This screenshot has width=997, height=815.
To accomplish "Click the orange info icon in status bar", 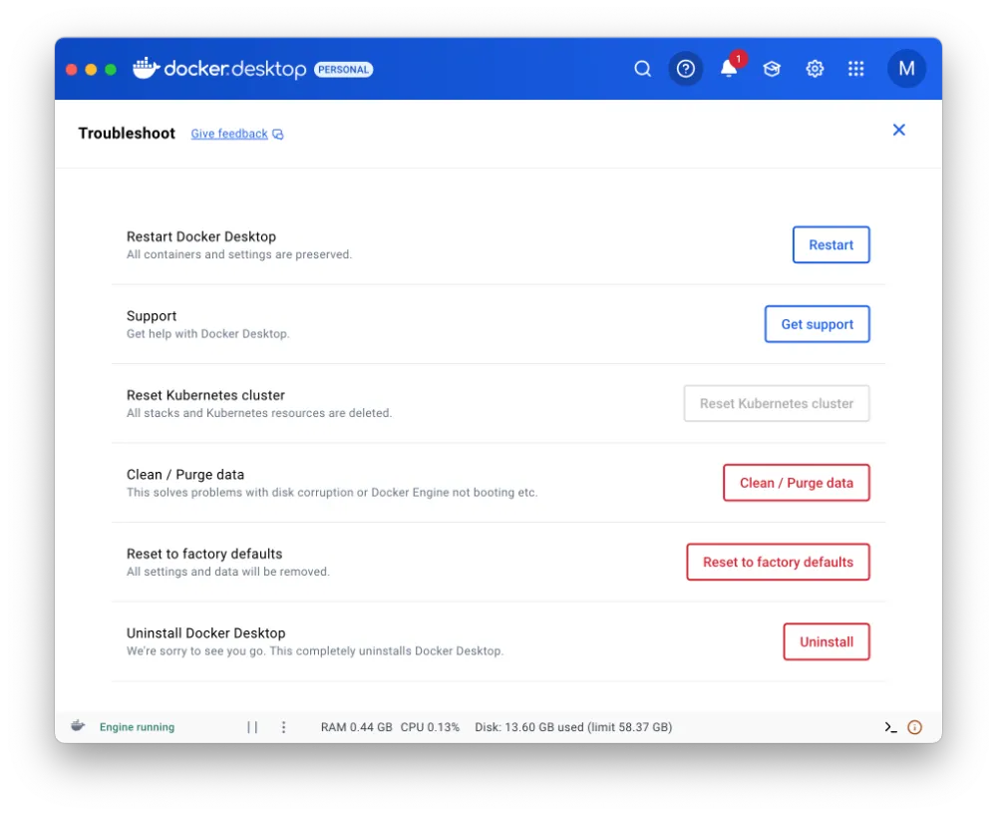I will pyautogui.click(x=914, y=727).
